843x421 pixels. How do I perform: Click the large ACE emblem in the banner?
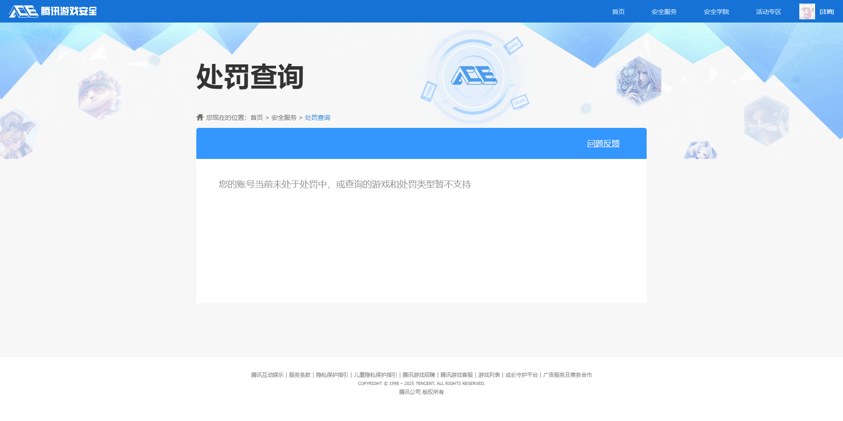(474, 76)
